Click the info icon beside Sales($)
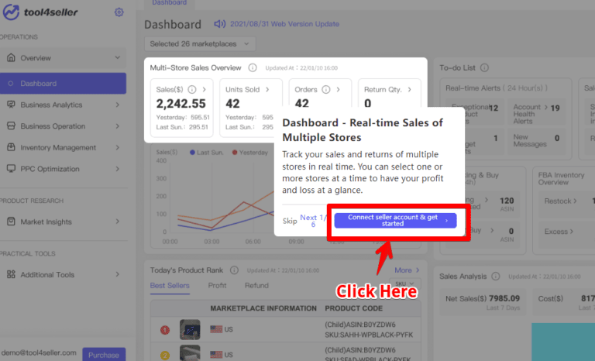This screenshot has width=595, height=361. (x=191, y=89)
